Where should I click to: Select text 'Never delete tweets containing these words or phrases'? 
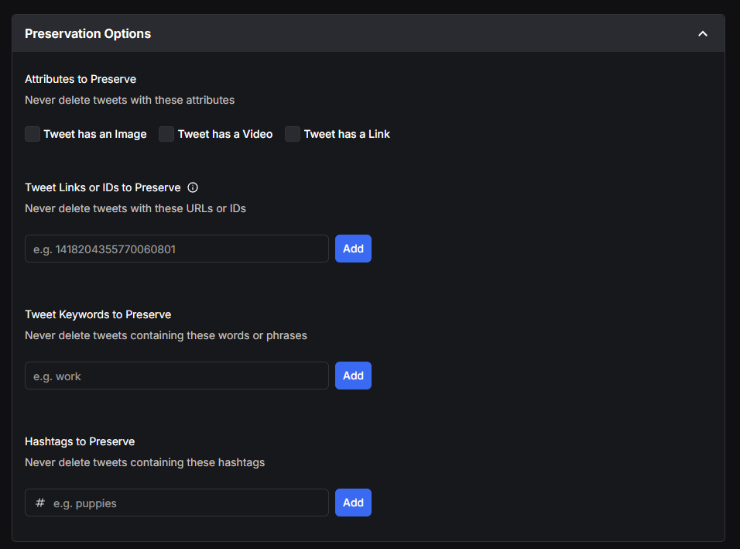pos(166,335)
